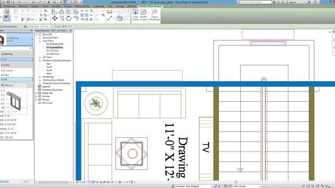
Task: Open the North elevation view
Action: point(49,67)
